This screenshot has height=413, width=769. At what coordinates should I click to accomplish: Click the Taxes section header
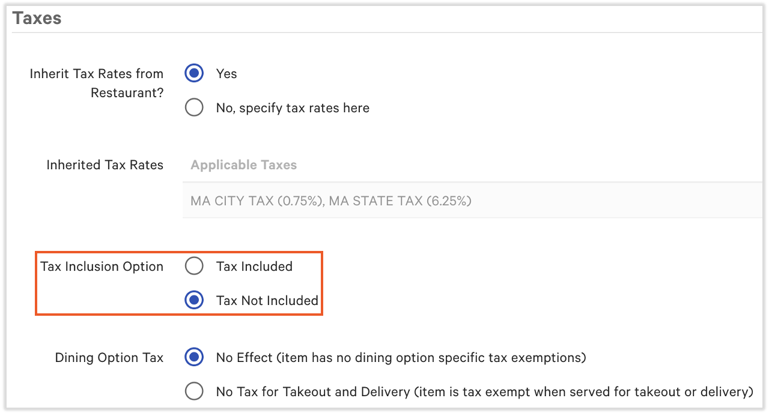click(x=37, y=18)
